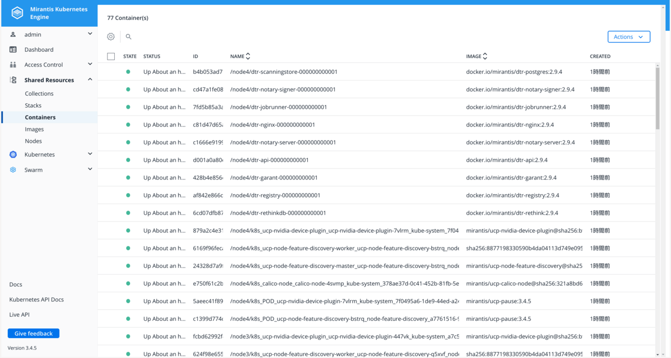The height and width of the screenshot is (358, 671).
Task: Click the green state dot for dtr-api row
Action: [x=128, y=160]
